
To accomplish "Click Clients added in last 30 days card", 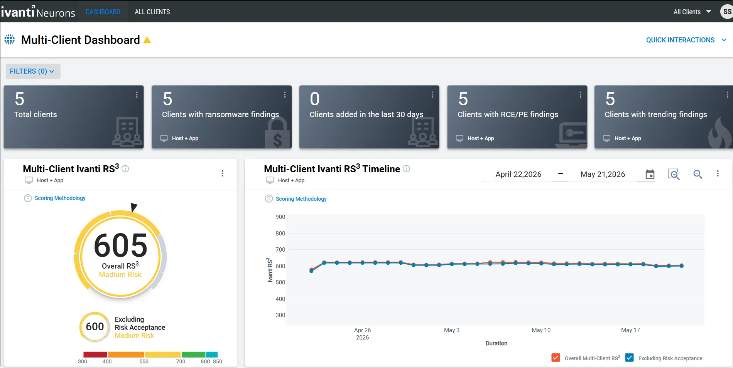I will [369, 117].
